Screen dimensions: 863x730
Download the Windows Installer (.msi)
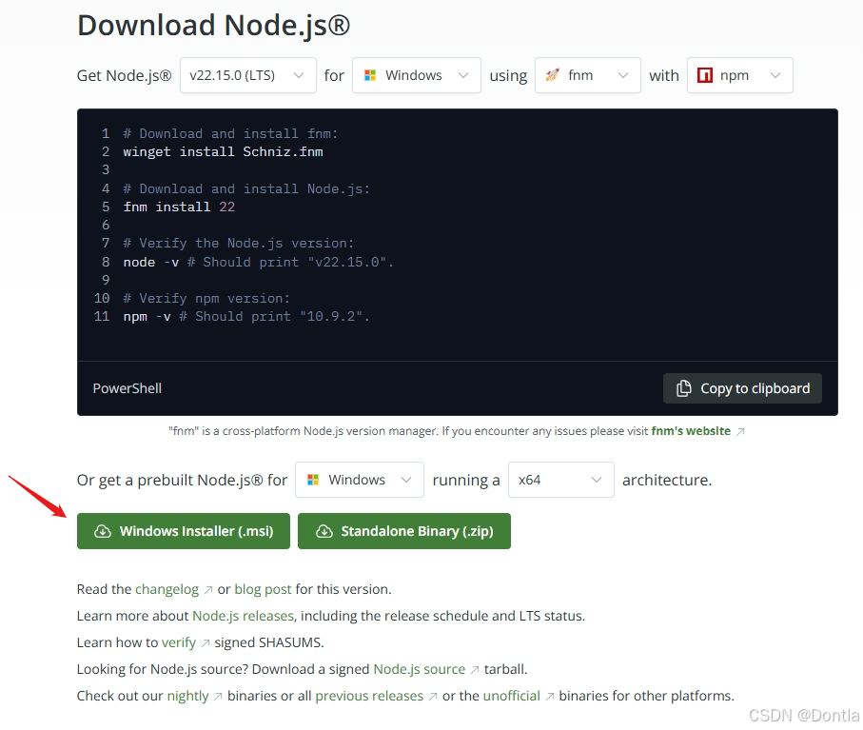click(184, 531)
